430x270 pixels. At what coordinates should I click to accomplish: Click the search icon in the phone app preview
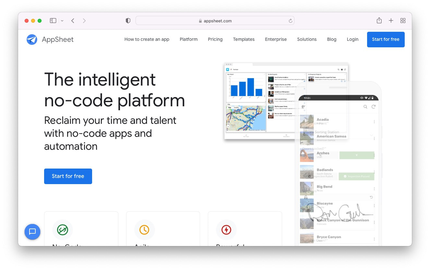365,107
